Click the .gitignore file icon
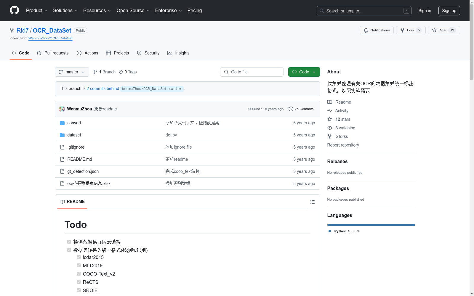The width and height of the screenshot is (474, 296). coord(62,147)
